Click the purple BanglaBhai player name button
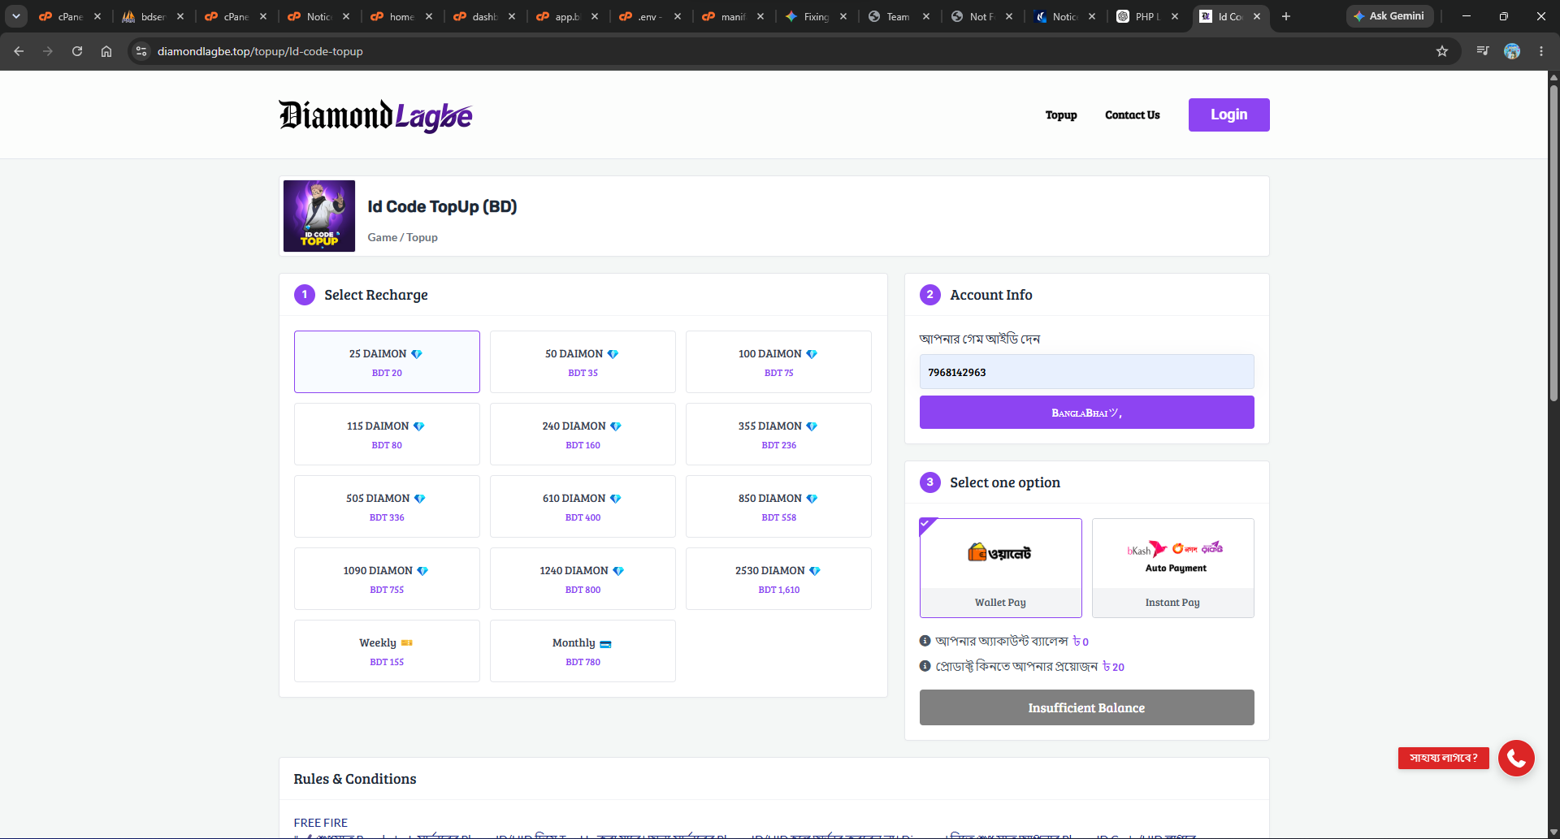The image size is (1560, 839). [x=1086, y=413]
